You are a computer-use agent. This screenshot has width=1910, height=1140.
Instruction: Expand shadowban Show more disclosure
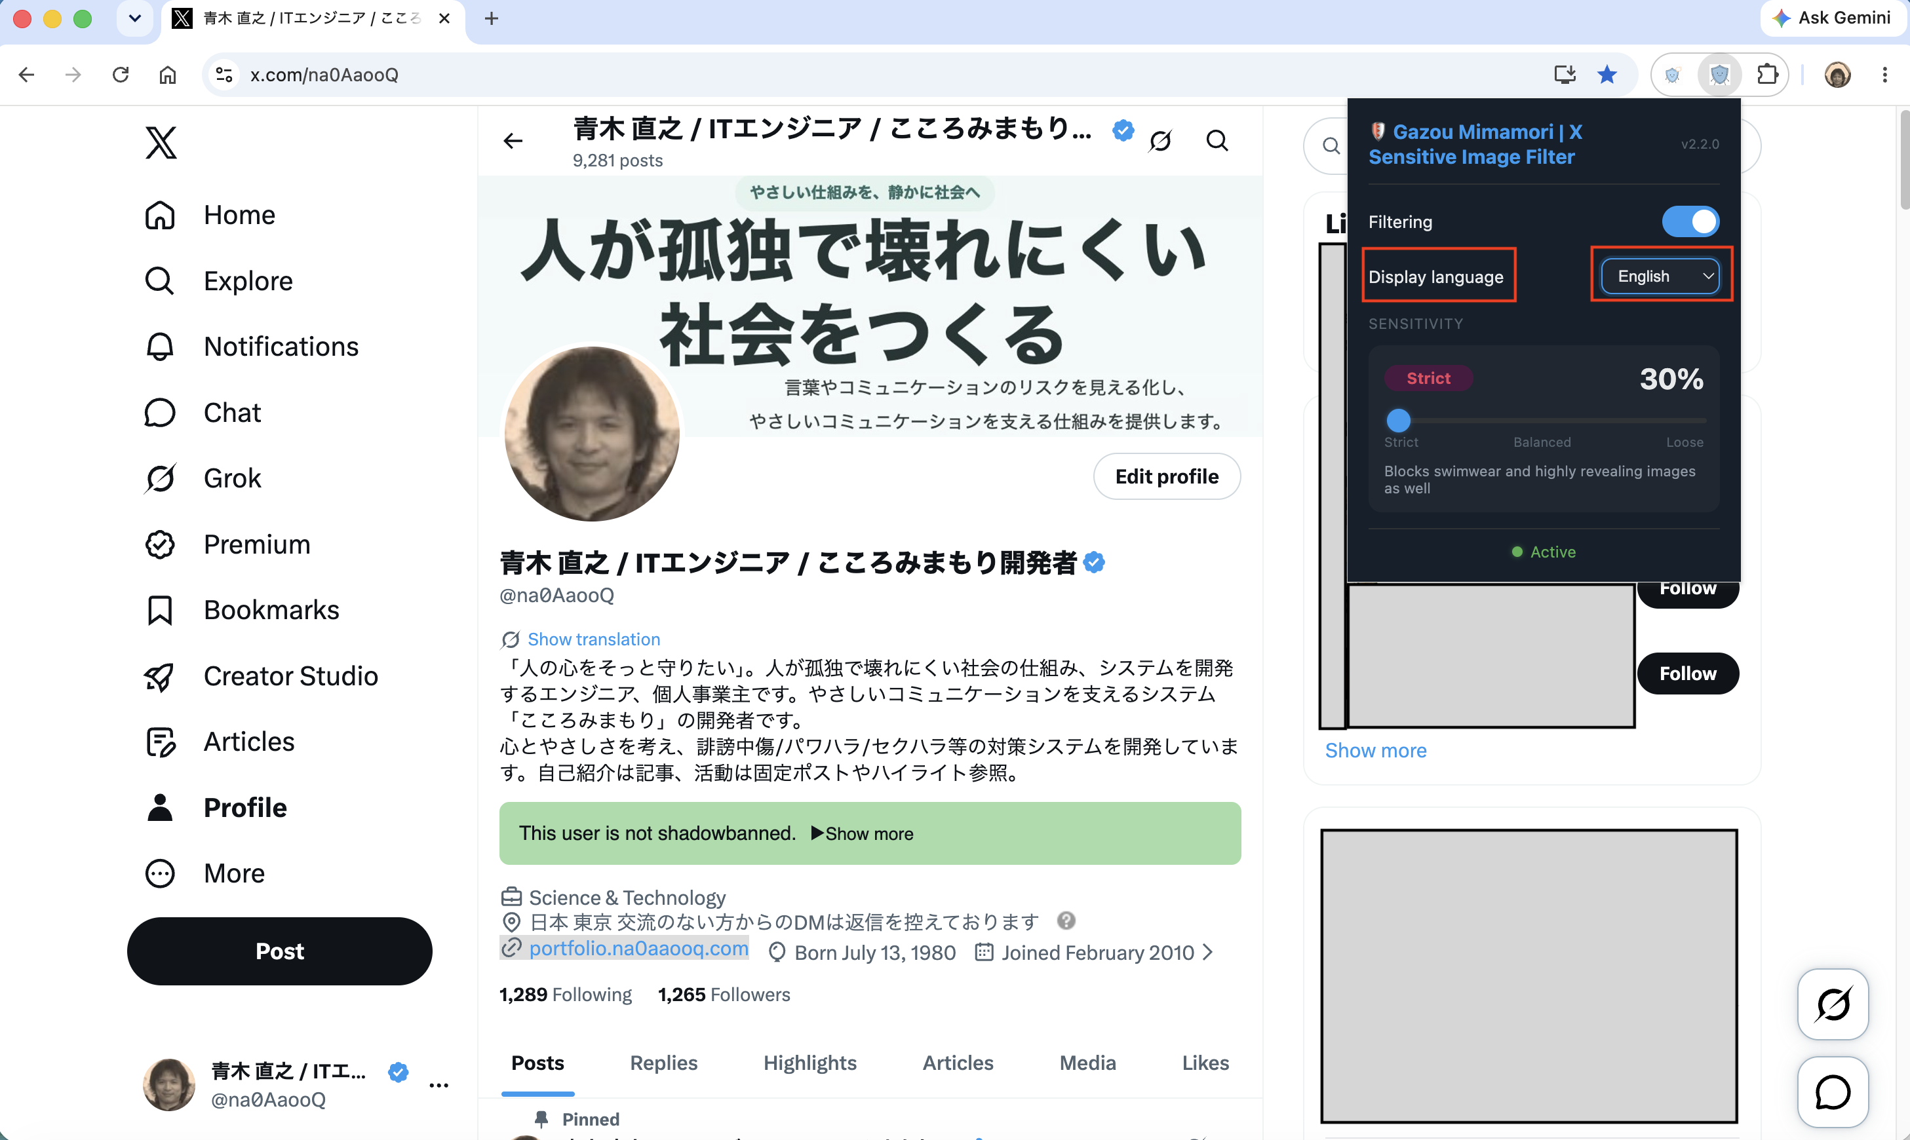(x=862, y=833)
